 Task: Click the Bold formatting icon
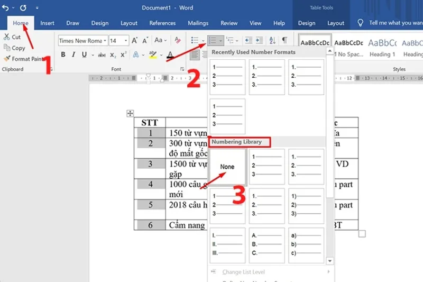click(x=63, y=54)
